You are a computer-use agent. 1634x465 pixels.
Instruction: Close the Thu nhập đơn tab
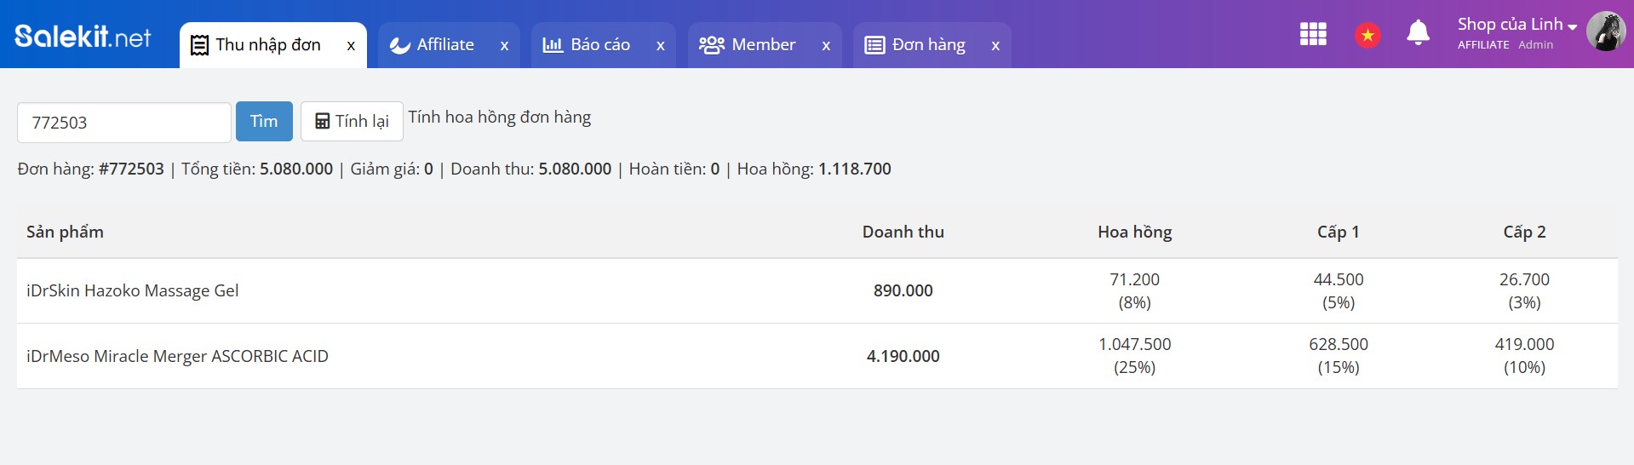tap(351, 46)
